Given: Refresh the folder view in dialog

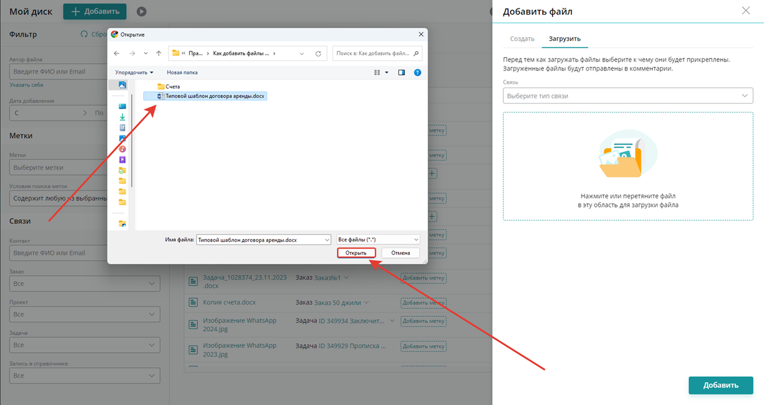Looking at the screenshot, I should click(x=318, y=53).
